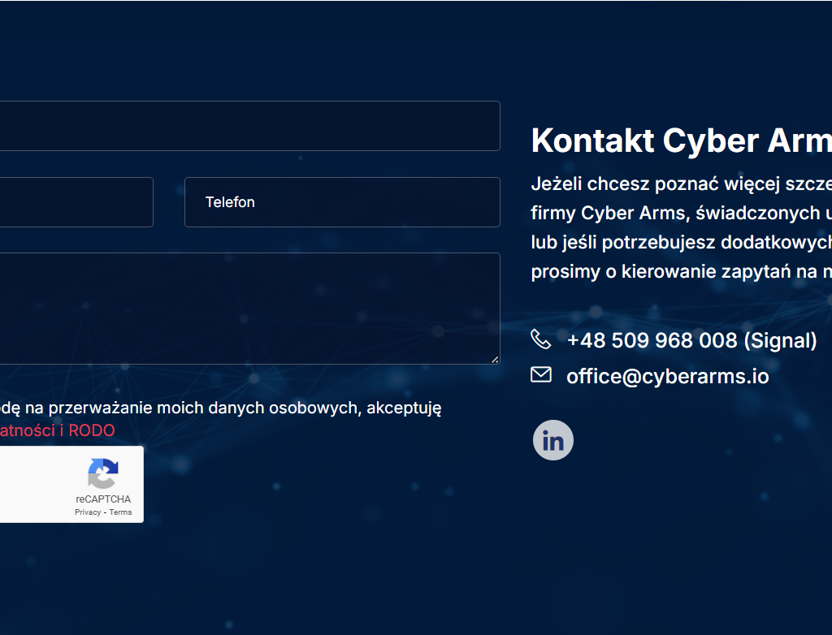Viewport: 832px width, 635px height.
Task: Open reCAPTCHA Privacy link
Action: point(88,512)
